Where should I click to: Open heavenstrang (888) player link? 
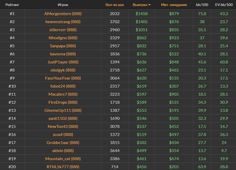click(x=63, y=22)
